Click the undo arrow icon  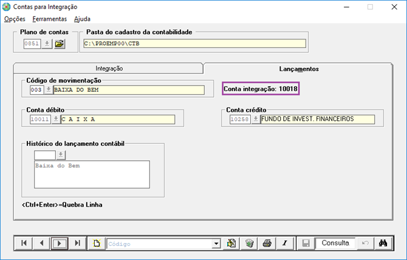click(365, 243)
